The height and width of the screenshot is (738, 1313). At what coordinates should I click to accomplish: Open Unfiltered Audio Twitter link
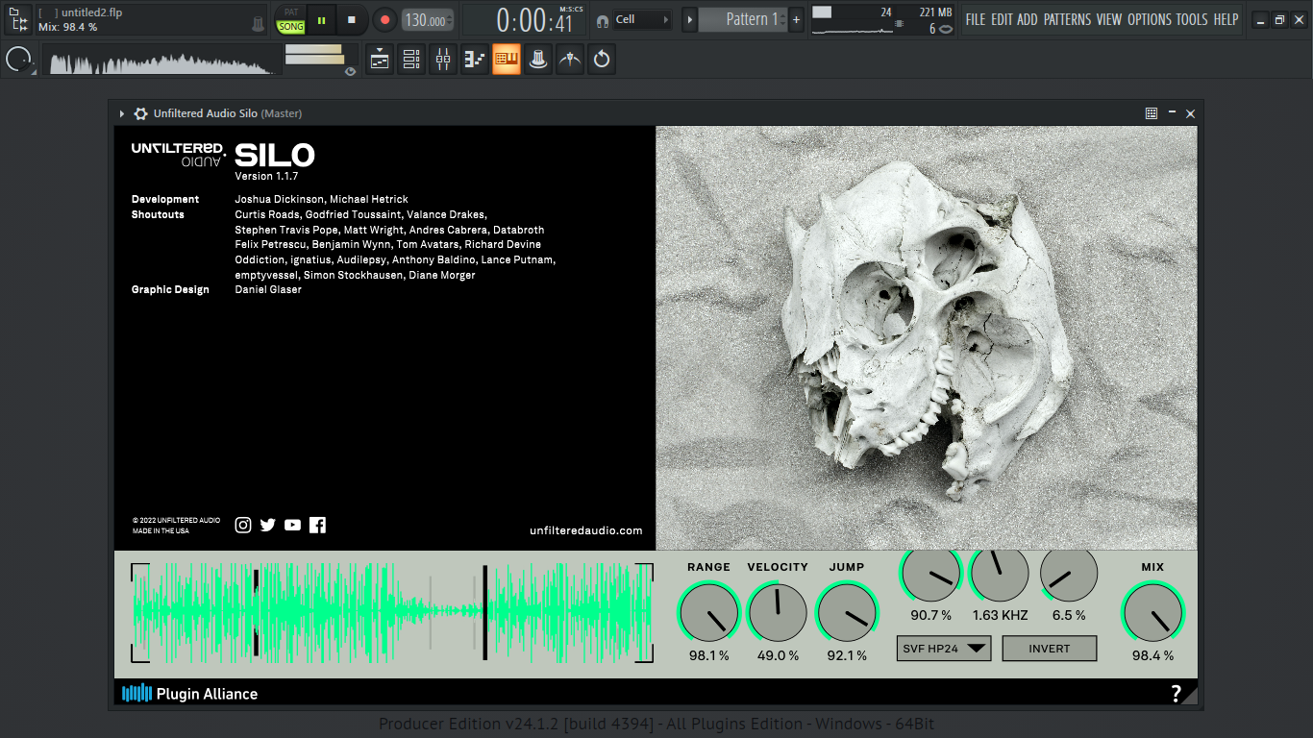(x=268, y=525)
